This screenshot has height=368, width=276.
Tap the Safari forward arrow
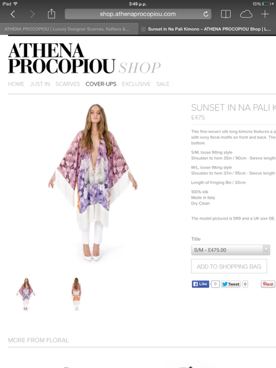click(32, 14)
